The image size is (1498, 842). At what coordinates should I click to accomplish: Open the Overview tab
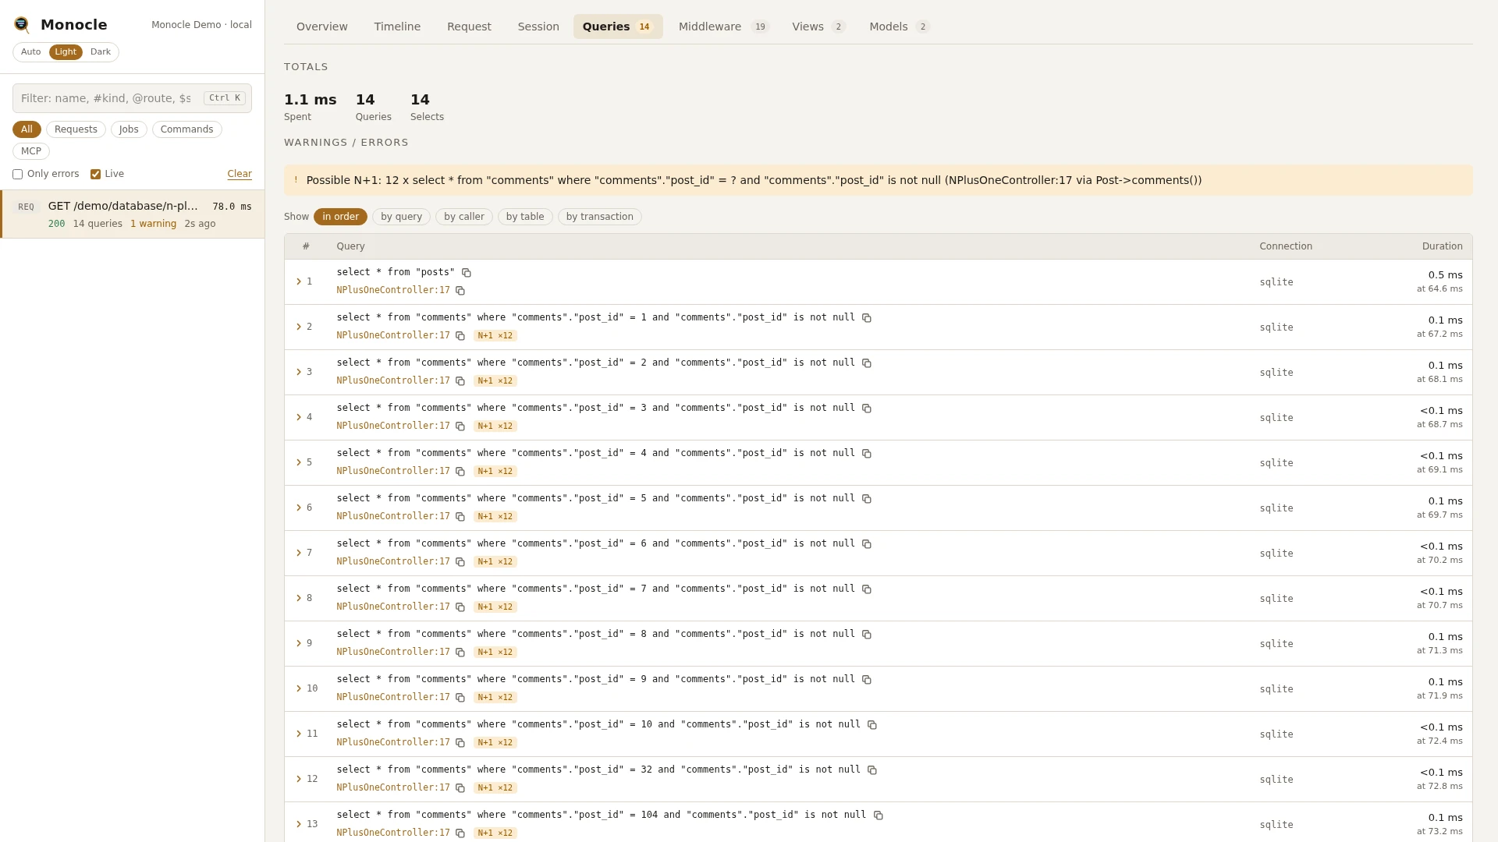click(322, 27)
